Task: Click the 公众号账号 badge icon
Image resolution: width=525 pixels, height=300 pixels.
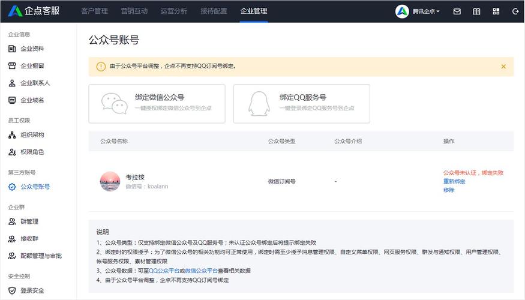Action: point(12,187)
